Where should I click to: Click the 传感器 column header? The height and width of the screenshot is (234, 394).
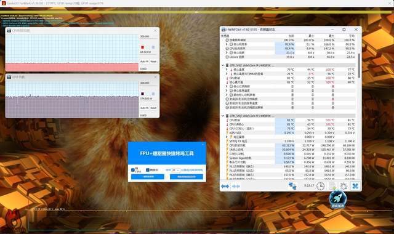225,36
